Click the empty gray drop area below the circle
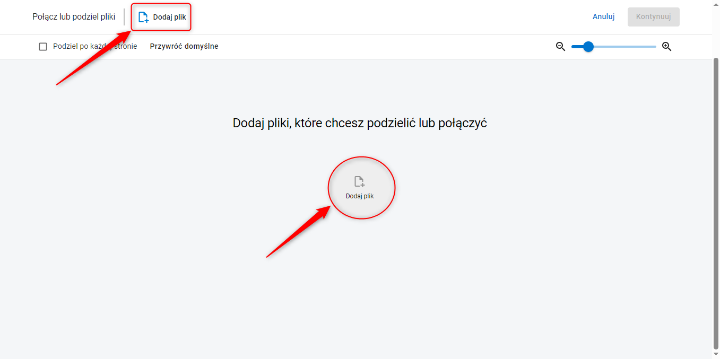720x359 pixels. tap(360, 286)
